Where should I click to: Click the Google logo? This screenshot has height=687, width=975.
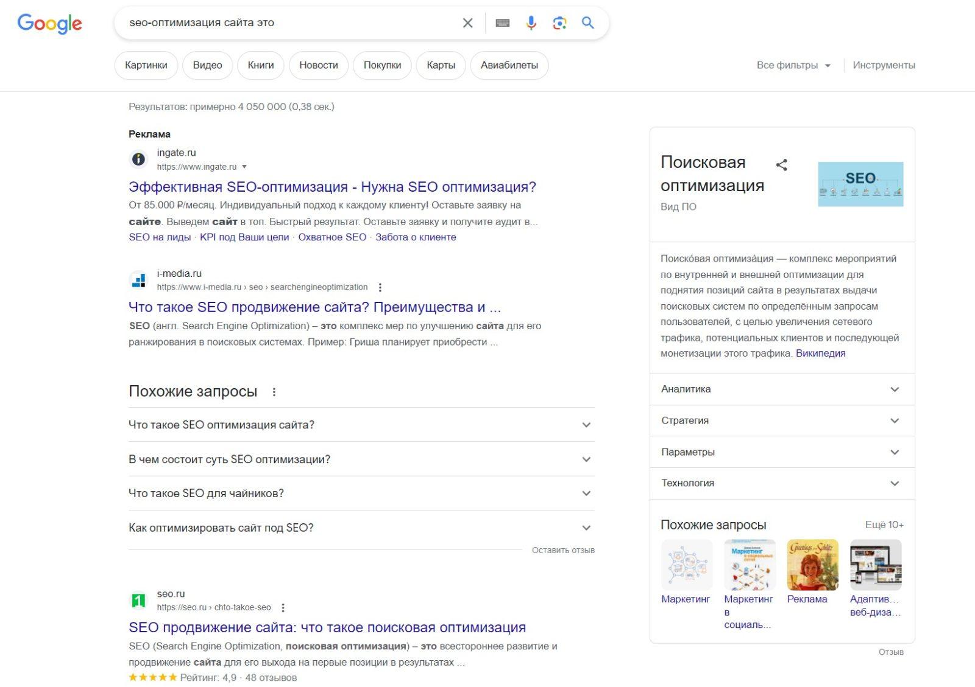click(x=49, y=23)
